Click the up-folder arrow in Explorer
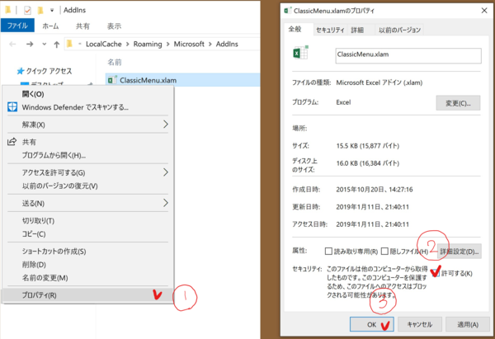The height and width of the screenshot is (339, 495). pyautogui.click(x=56, y=45)
